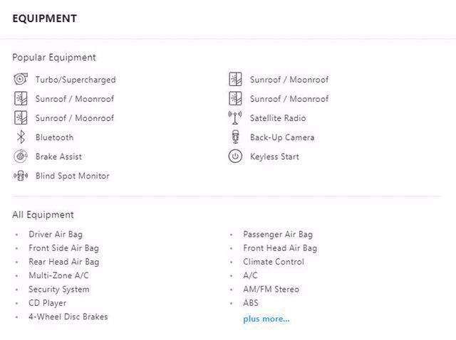456x340 pixels.
Task: Select the Blind Spot Monitor text
Action: (73, 176)
